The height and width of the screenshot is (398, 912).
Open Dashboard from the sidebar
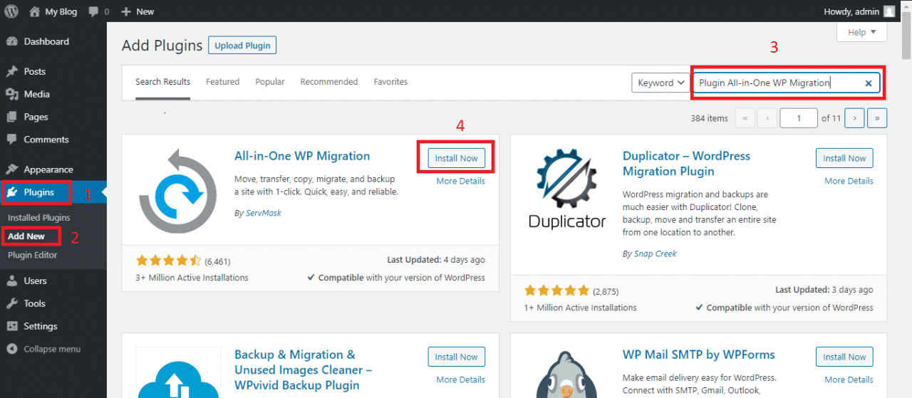[46, 41]
